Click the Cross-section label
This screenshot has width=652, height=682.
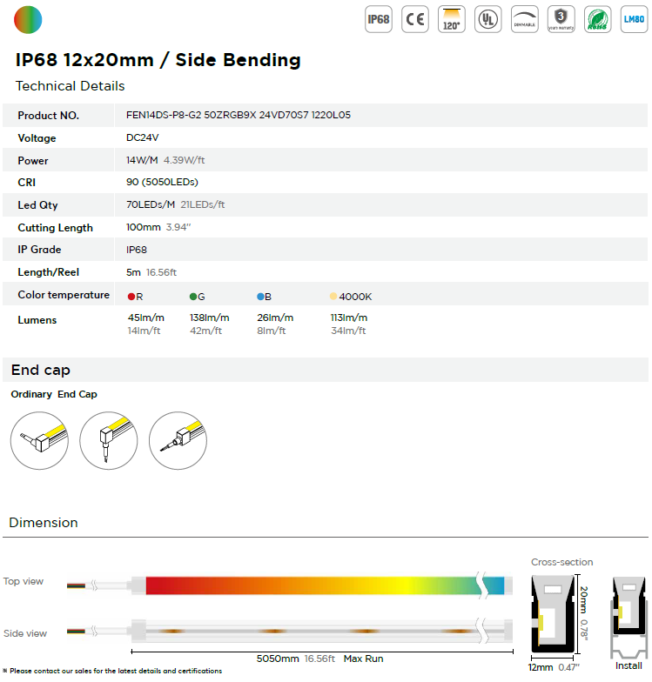[562, 562]
